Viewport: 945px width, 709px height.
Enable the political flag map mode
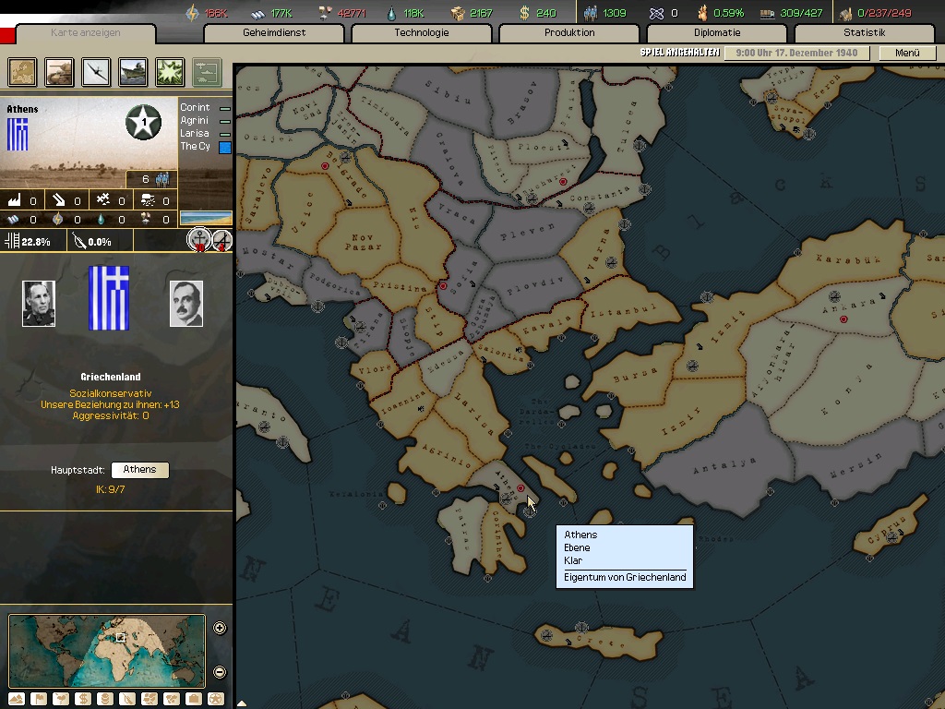point(40,699)
